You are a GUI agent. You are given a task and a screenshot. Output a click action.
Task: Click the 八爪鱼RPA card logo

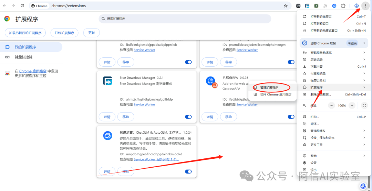click(x=211, y=82)
